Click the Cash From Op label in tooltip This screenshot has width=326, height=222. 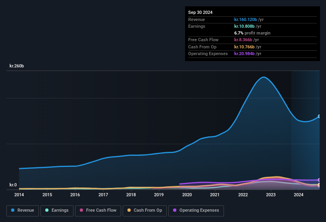[x=202, y=47]
